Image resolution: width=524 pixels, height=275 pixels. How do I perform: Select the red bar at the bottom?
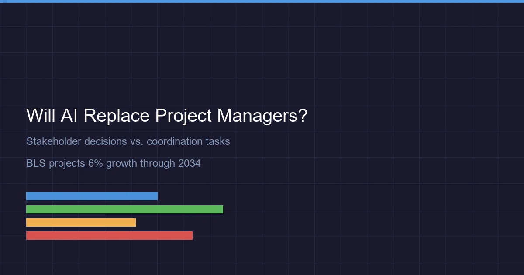pyautogui.click(x=109, y=235)
